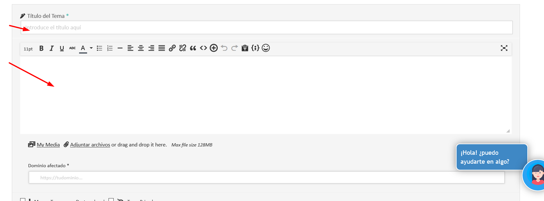This screenshot has height=201, width=544.
Task: Open the emoji smiley picker
Action: coord(266,48)
